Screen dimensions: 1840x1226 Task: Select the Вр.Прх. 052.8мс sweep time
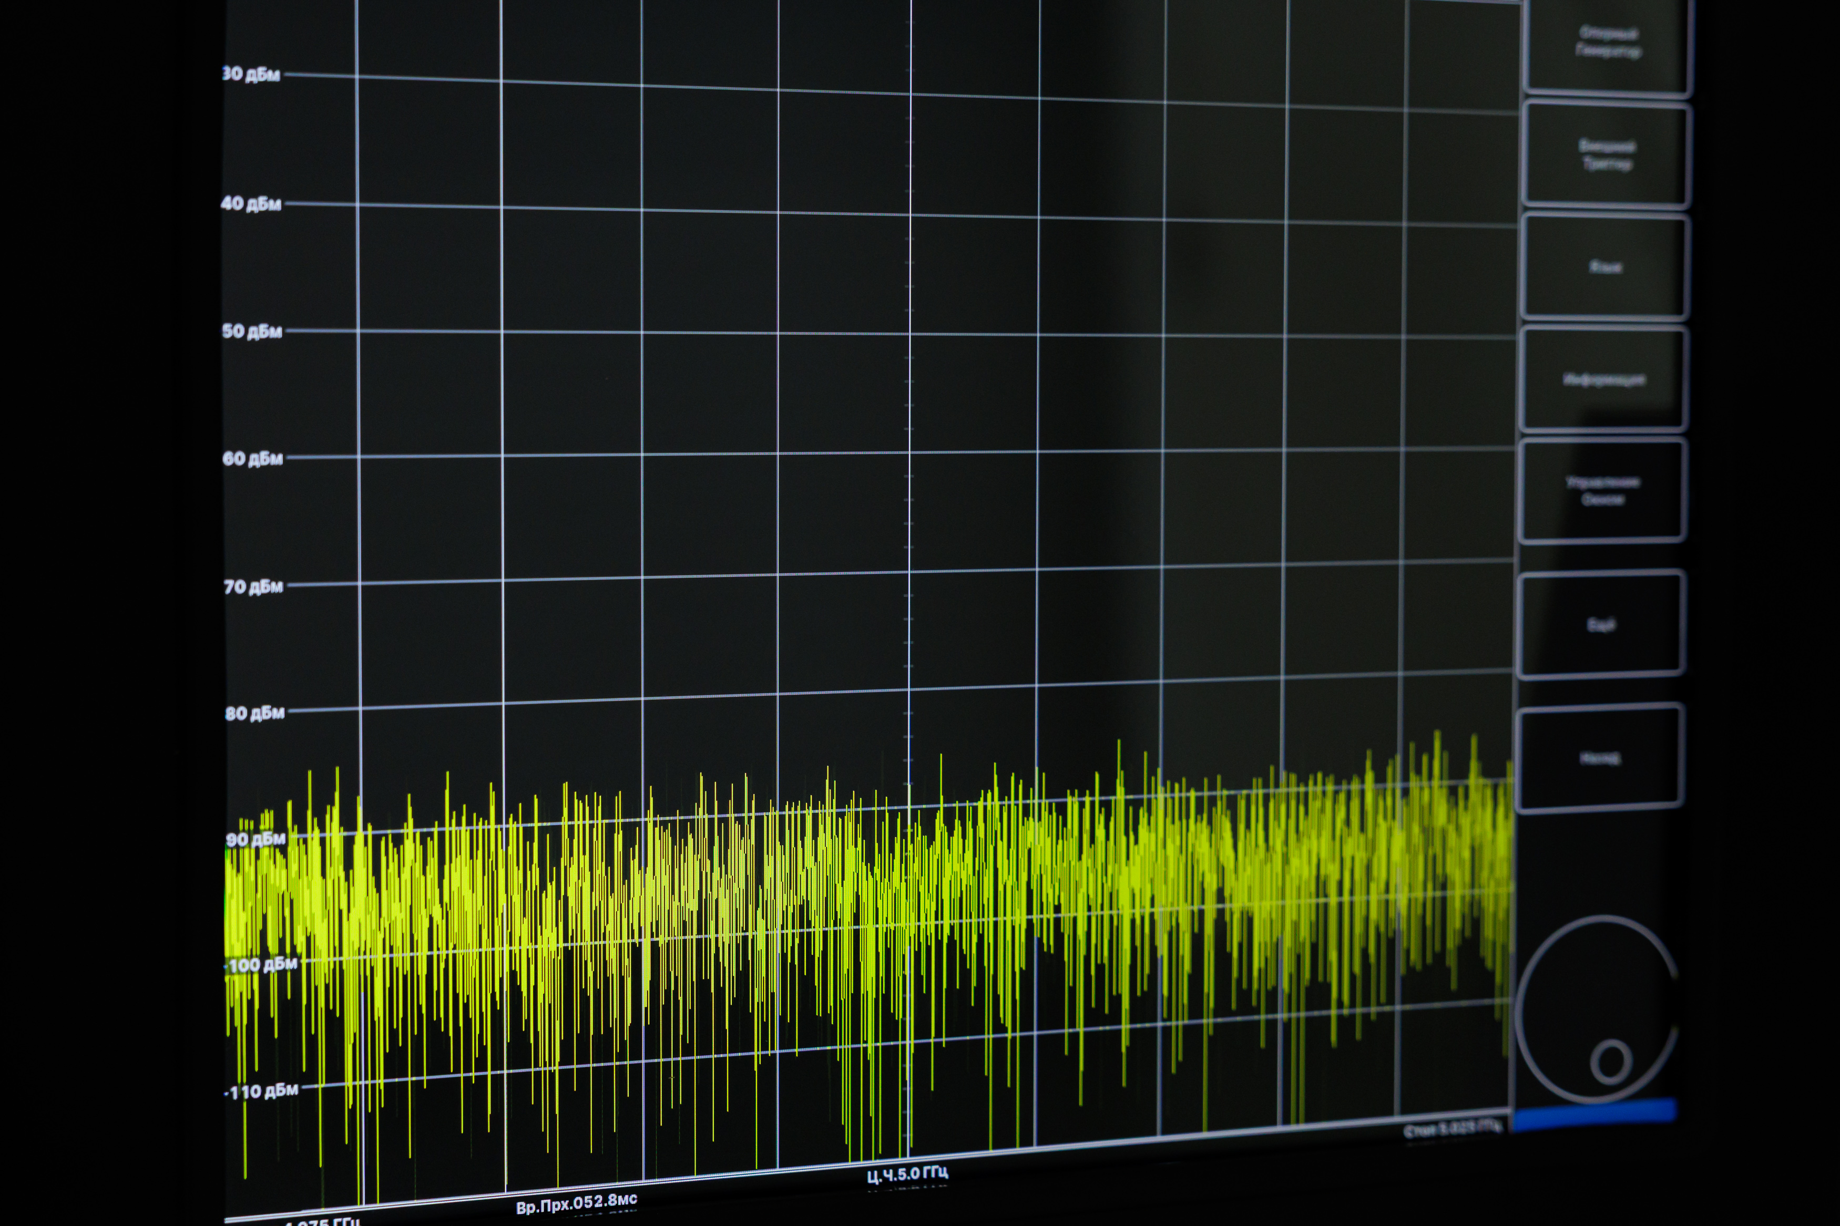576,1202
